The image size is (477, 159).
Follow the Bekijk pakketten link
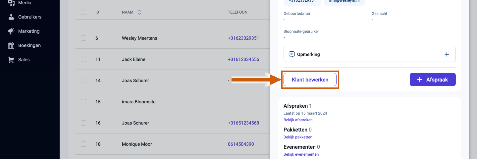298,137
